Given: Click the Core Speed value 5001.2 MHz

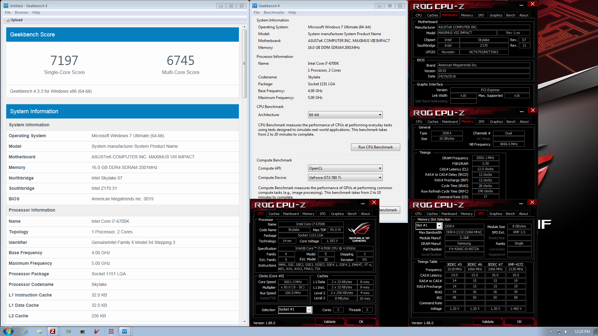Looking at the screenshot, I should point(293,282).
